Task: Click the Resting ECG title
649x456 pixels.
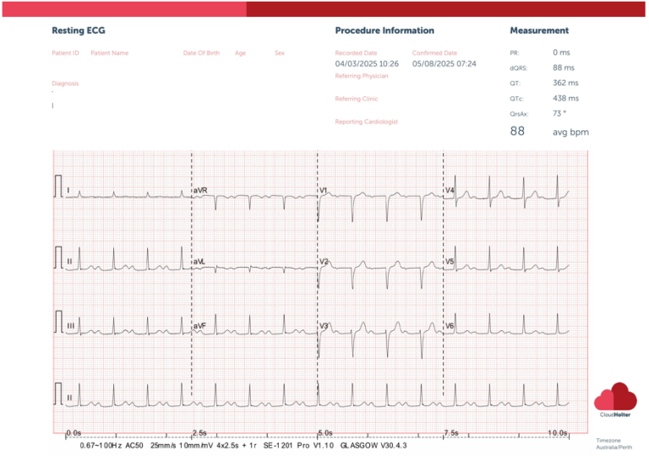Action: click(79, 30)
